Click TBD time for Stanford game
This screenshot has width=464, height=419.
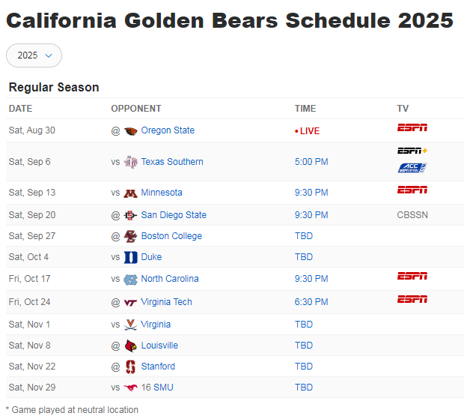(x=304, y=367)
